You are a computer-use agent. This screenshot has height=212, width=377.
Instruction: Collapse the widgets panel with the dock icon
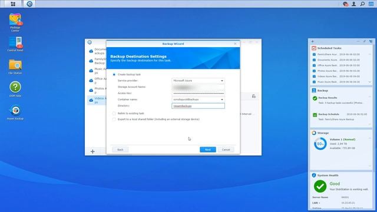click(x=371, y=41)
